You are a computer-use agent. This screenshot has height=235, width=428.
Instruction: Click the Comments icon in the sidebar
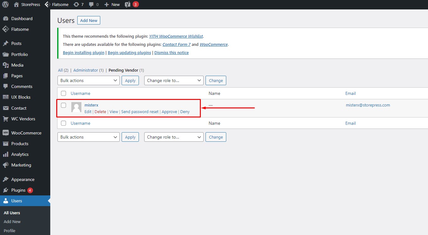coord(6,86)
